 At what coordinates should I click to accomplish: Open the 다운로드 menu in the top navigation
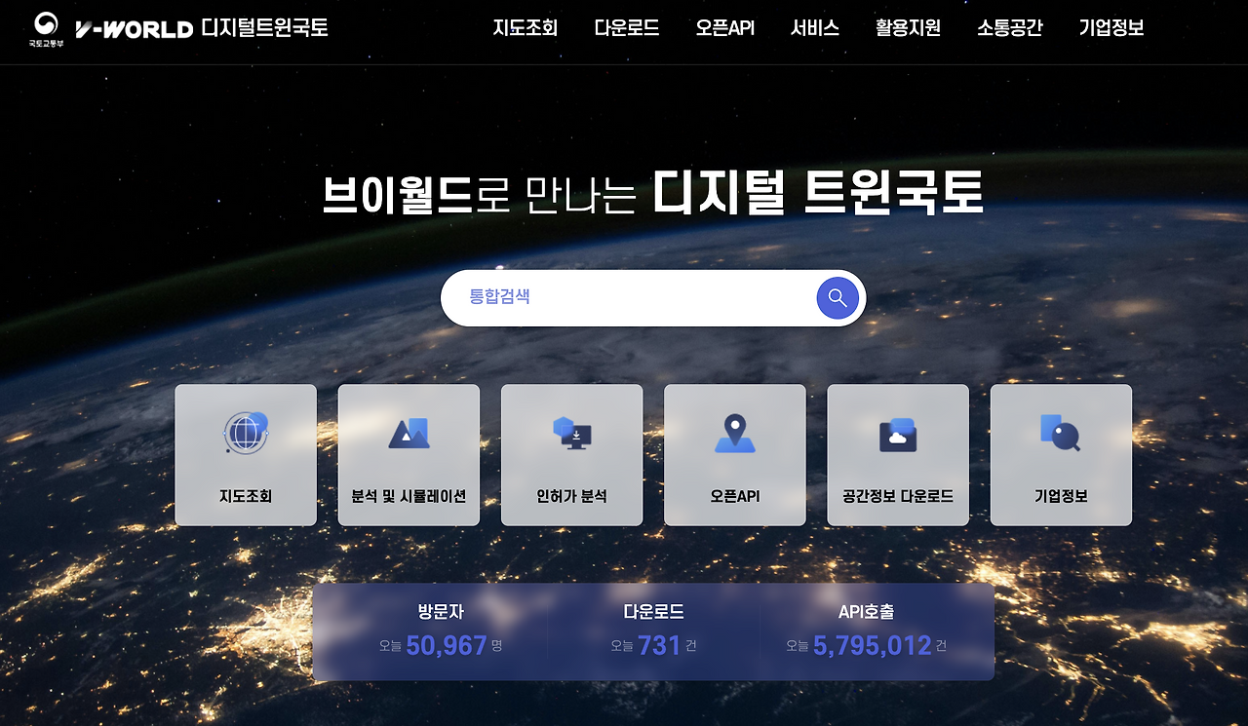tap(627, 28)
